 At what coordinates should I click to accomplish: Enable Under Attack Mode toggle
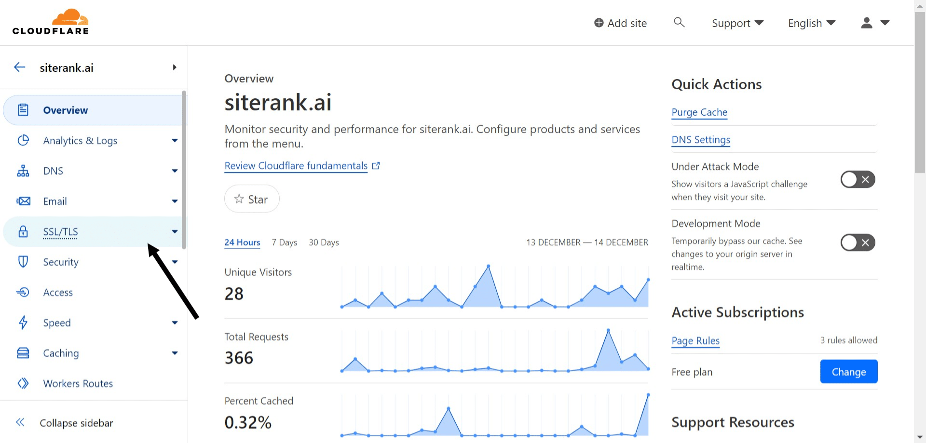point(858,179)
